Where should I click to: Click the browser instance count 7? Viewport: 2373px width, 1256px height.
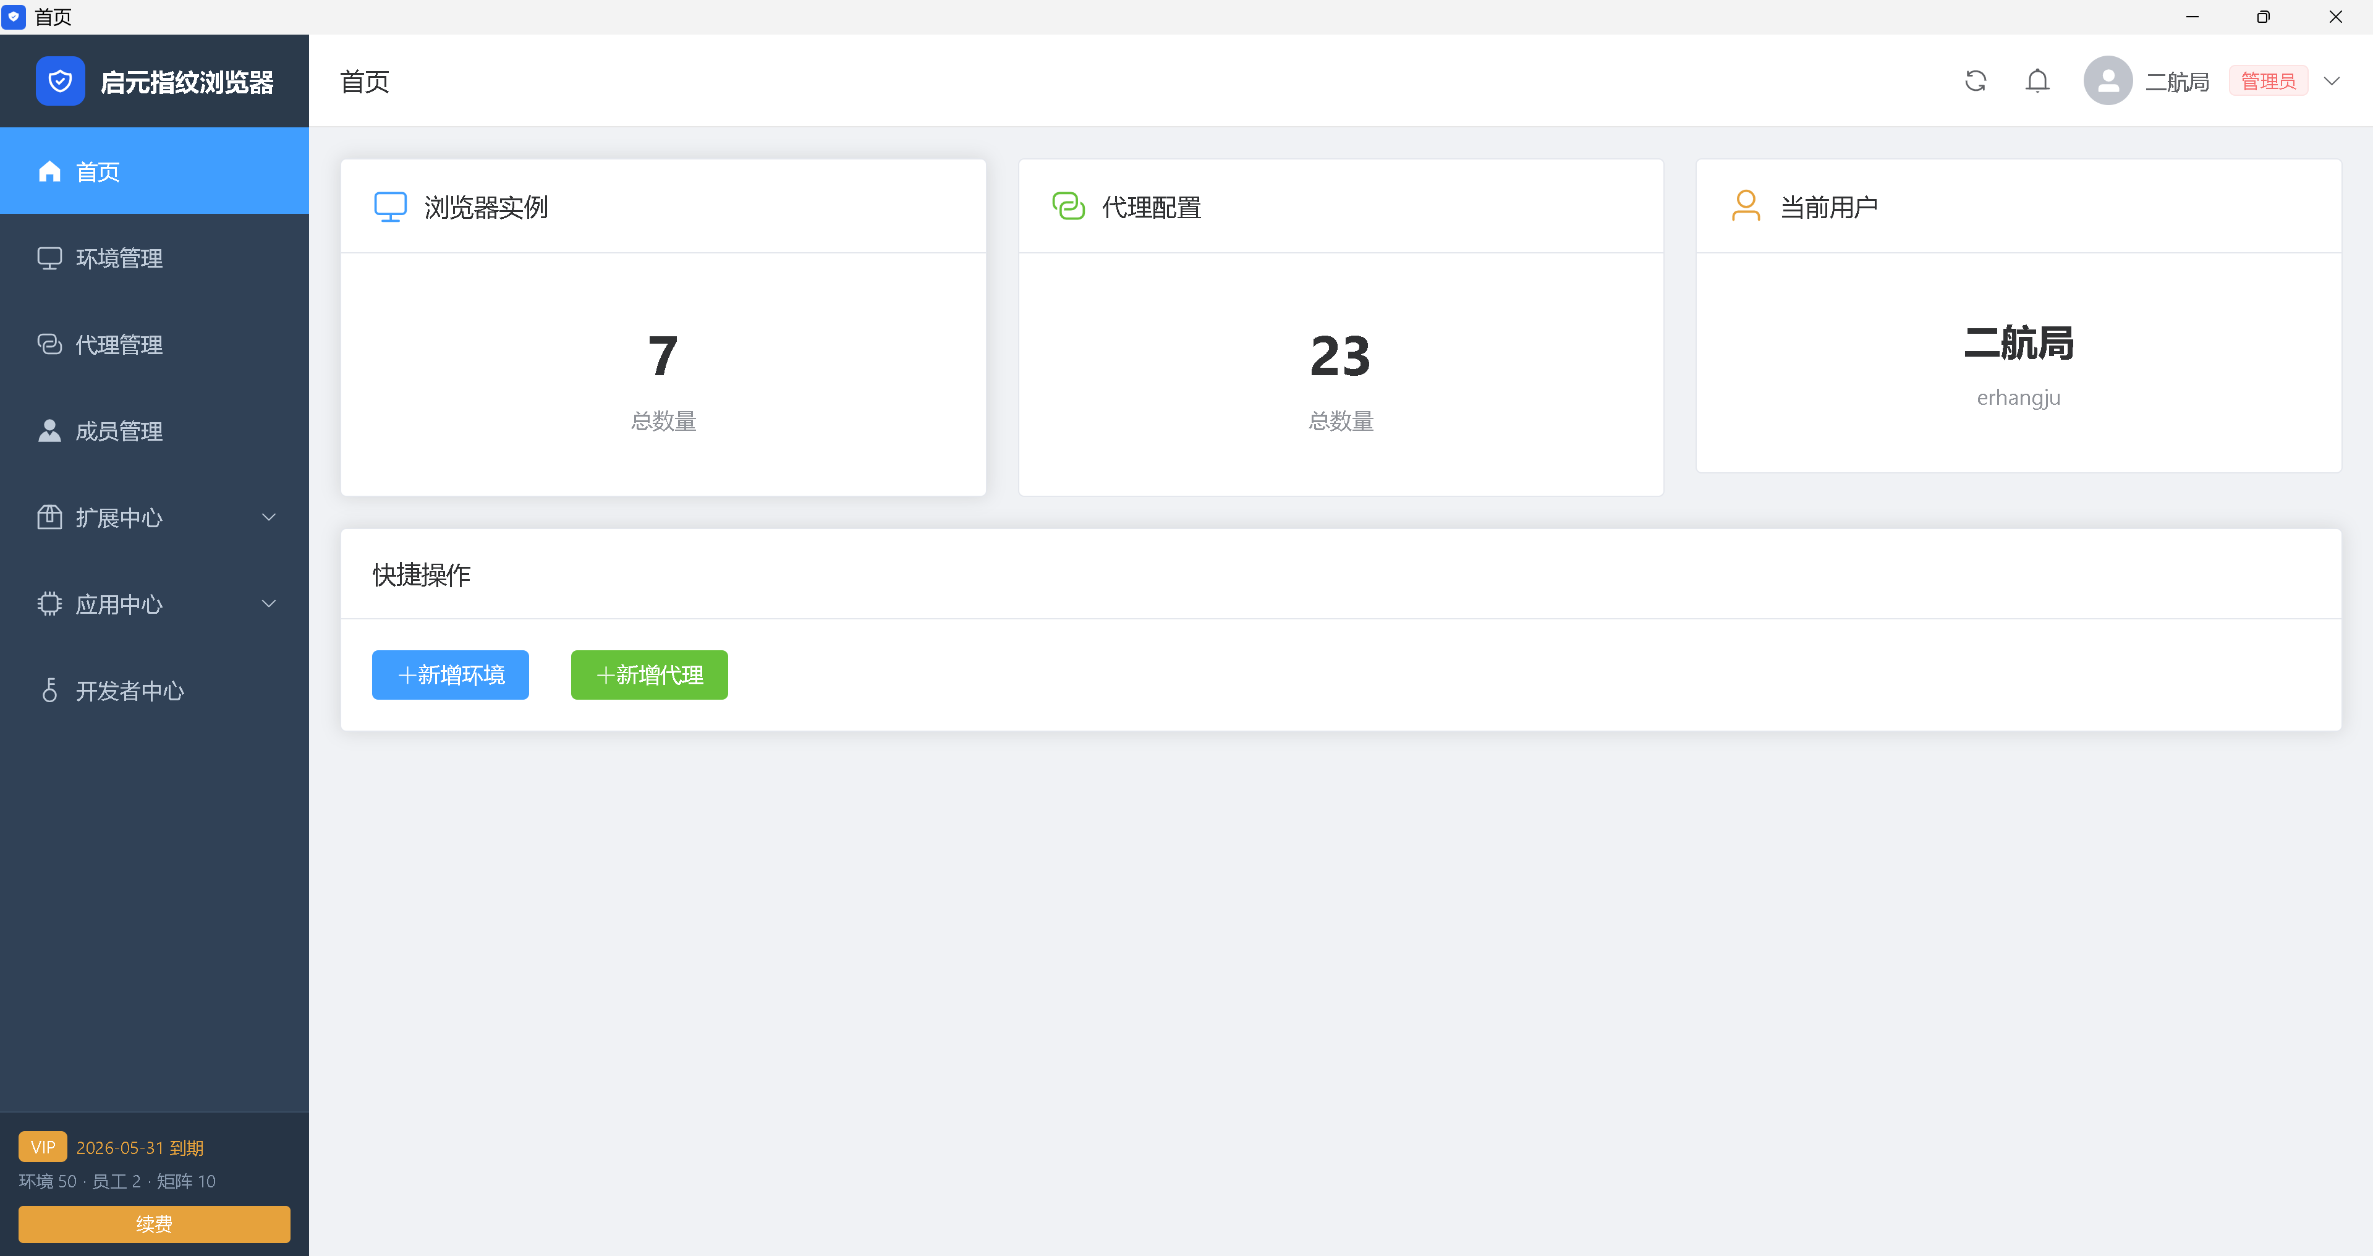[x=663, y=357]
